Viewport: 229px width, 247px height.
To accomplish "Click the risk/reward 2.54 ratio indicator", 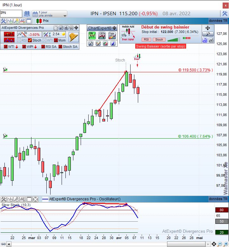I will (x=54, y=34).
